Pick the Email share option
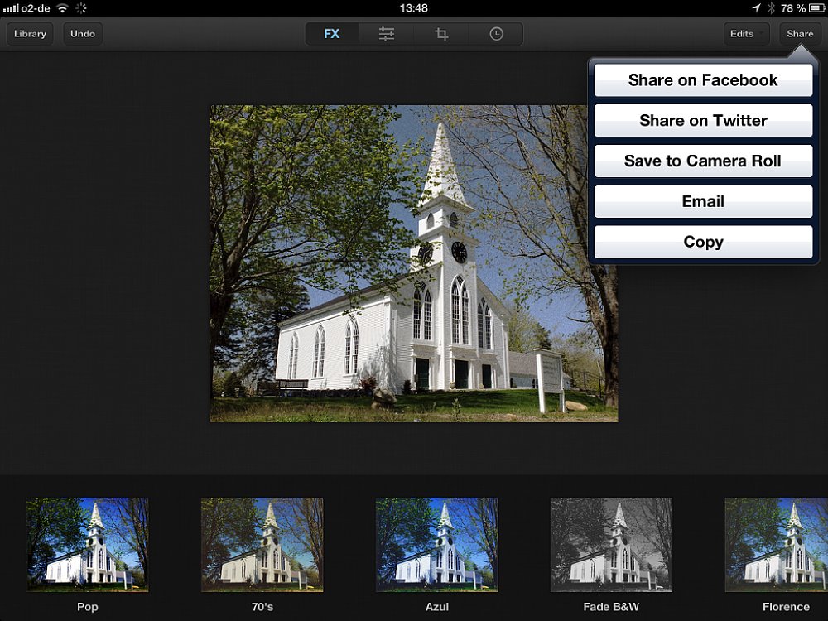 click(x=703, y=201)
